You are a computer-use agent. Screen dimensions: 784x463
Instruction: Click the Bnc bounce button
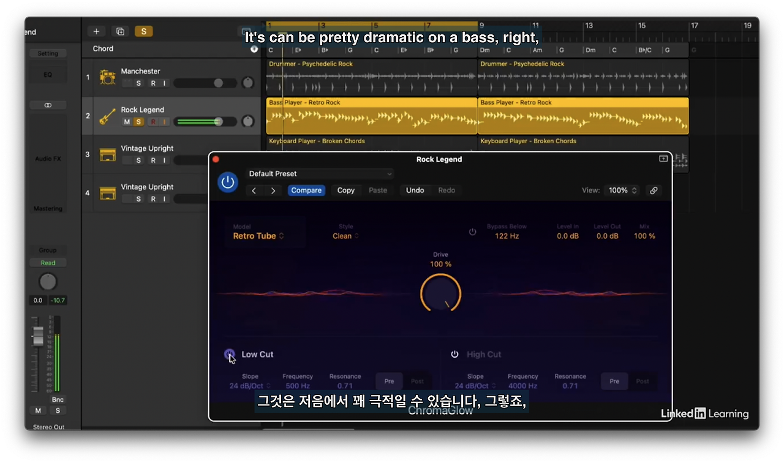58,399
